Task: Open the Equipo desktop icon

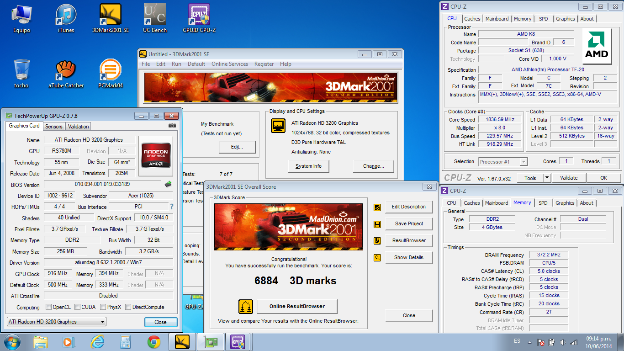Action: click(21, 19)
